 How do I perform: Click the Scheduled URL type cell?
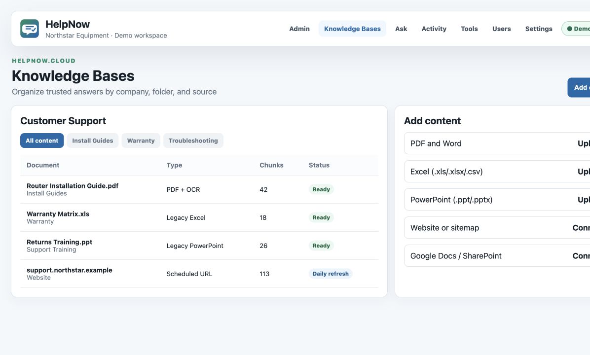click(x=189, y=274)
